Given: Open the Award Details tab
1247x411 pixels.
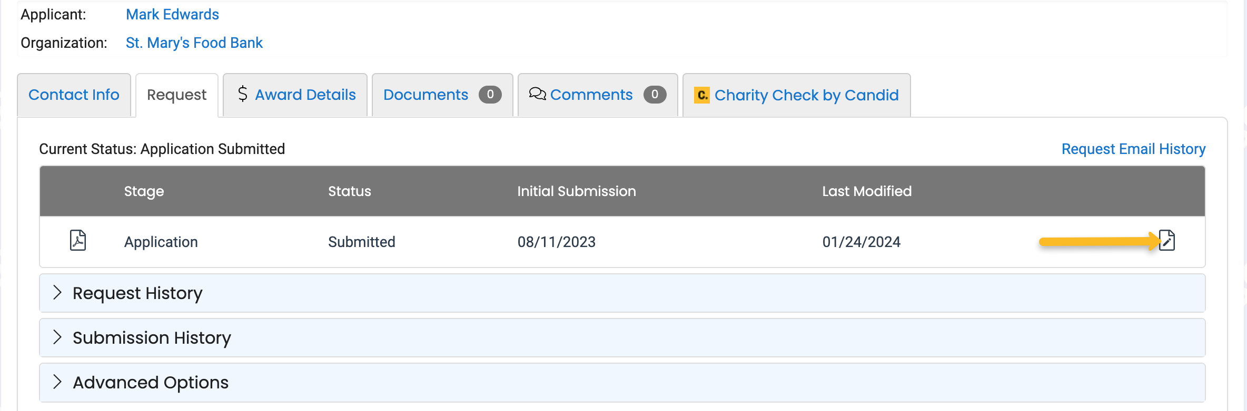Looking at the screenshot, I should 305,95.
